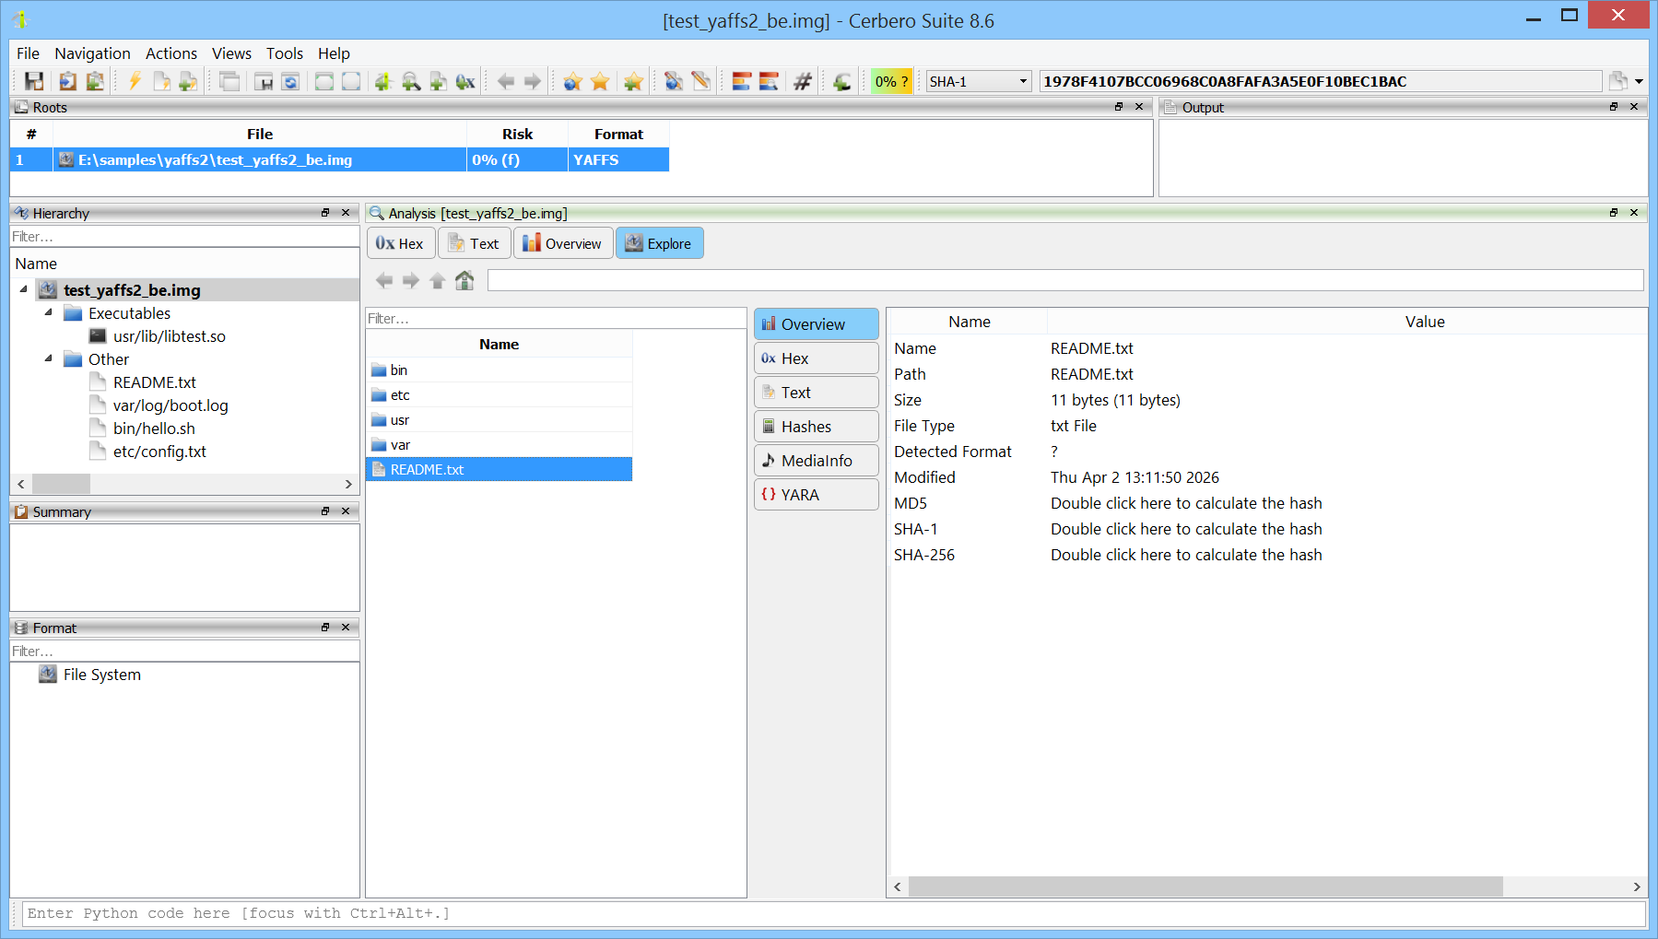
Task: Click the 0% risk indicator in toolbar
Action: click(891, 81)
